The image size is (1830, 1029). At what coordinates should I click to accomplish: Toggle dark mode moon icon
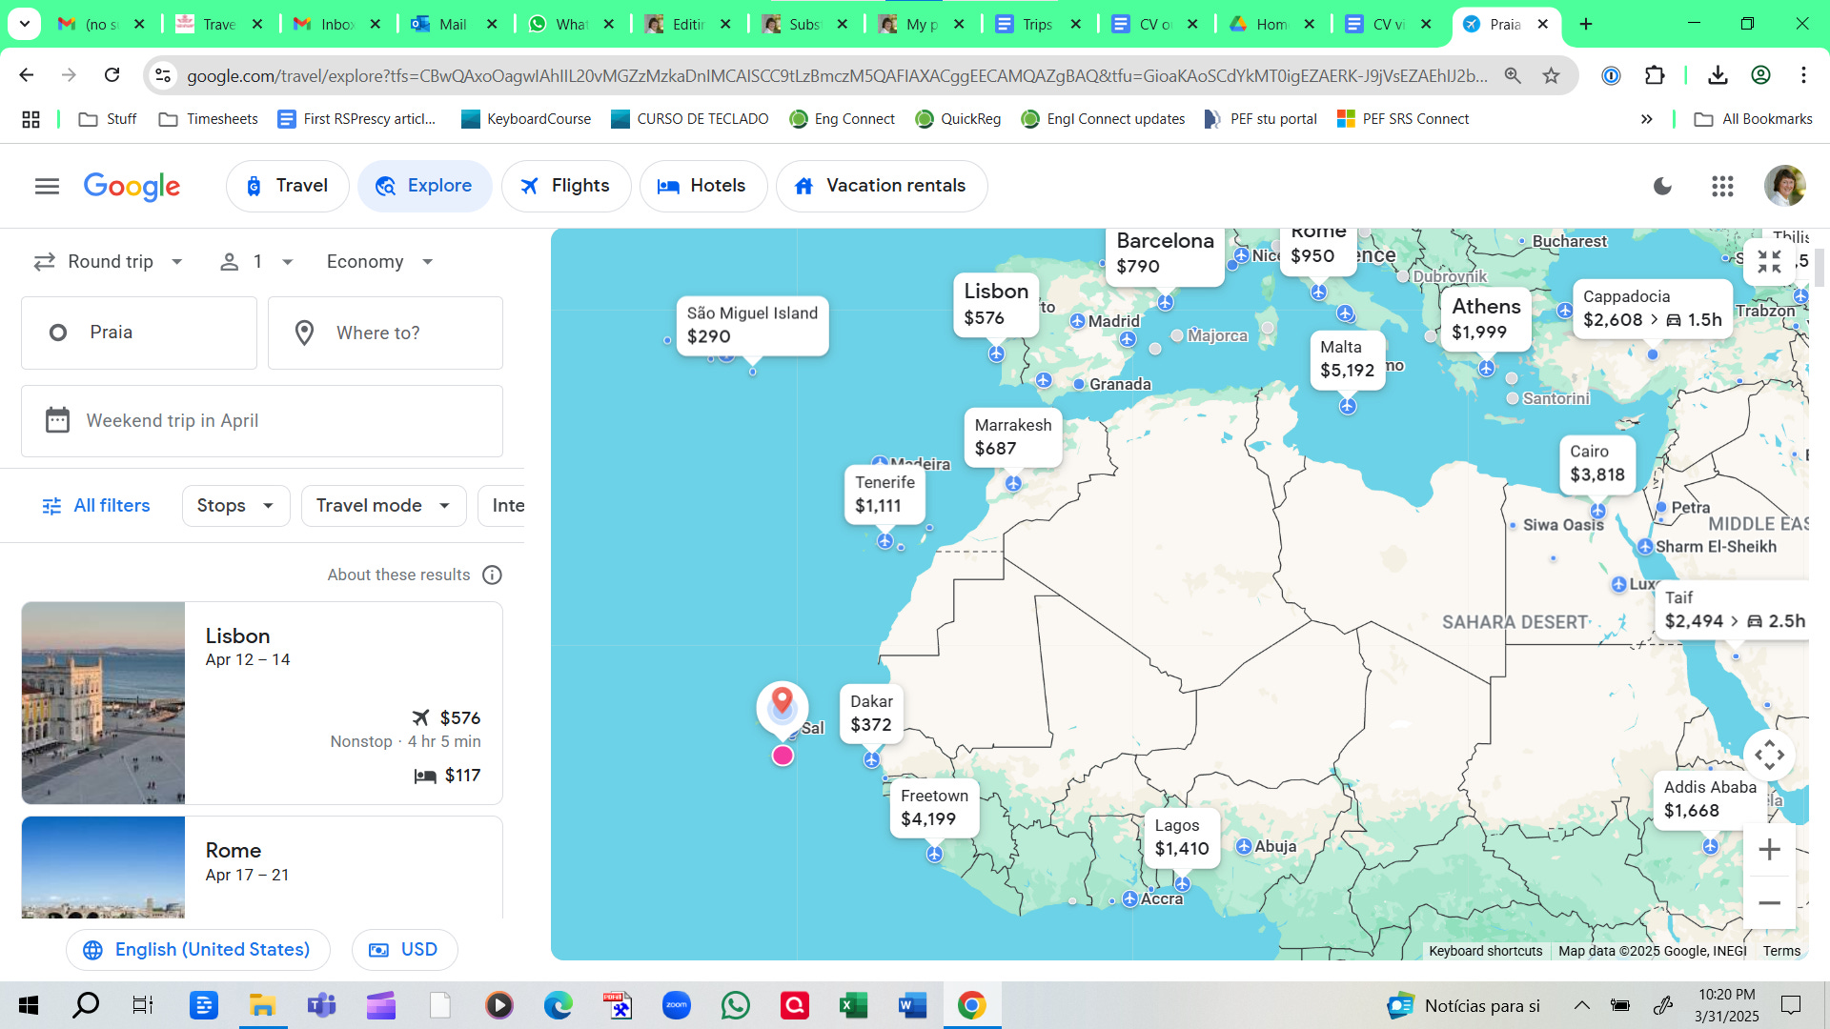(1662, 186)
